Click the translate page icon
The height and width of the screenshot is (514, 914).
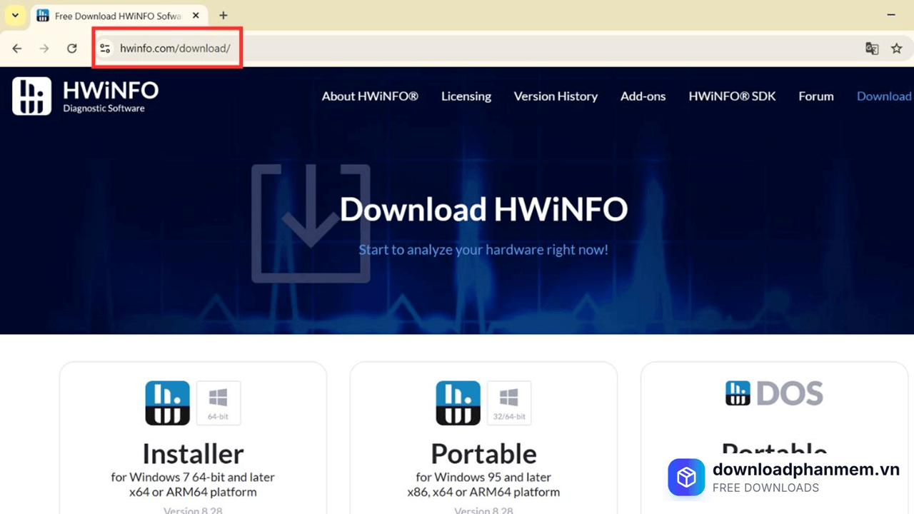(871, 49)
